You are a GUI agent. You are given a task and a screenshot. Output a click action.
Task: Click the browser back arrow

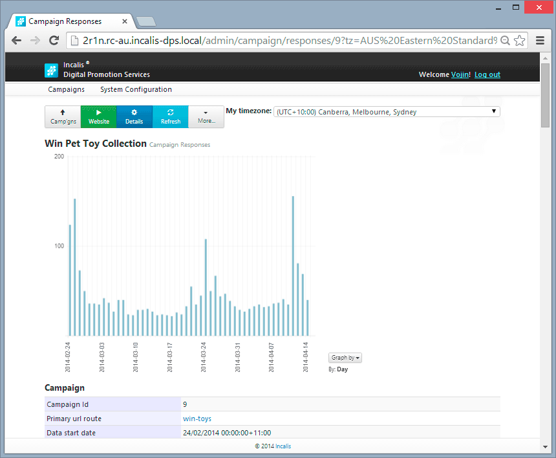click(17, 40)
